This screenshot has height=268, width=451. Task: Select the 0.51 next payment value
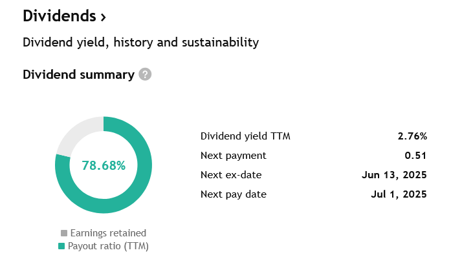coord(415,156)
